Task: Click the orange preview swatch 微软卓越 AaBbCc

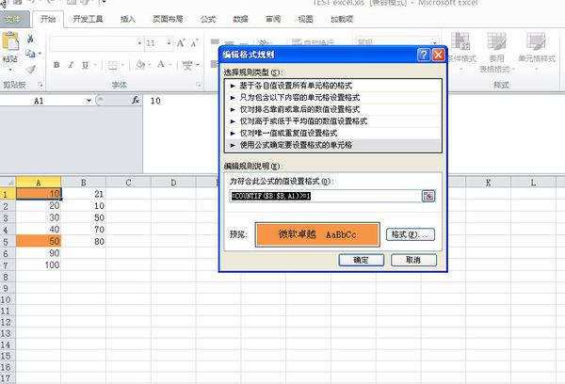Action: [x=317, y=234]
